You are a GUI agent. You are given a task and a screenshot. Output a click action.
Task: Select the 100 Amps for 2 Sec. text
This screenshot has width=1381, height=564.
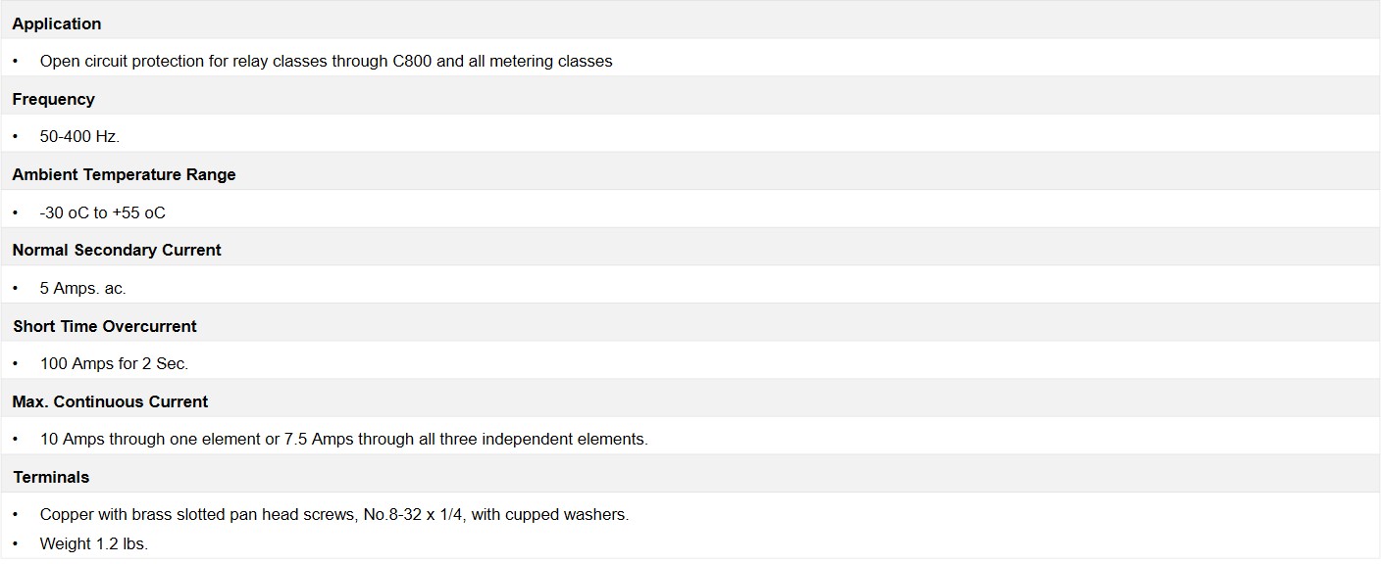[x=114, y=363]
